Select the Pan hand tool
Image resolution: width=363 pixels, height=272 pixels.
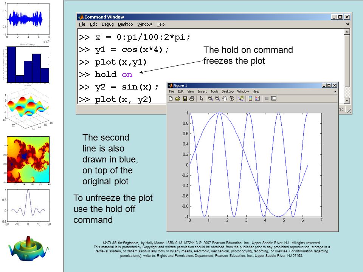[x=225, y=99]
